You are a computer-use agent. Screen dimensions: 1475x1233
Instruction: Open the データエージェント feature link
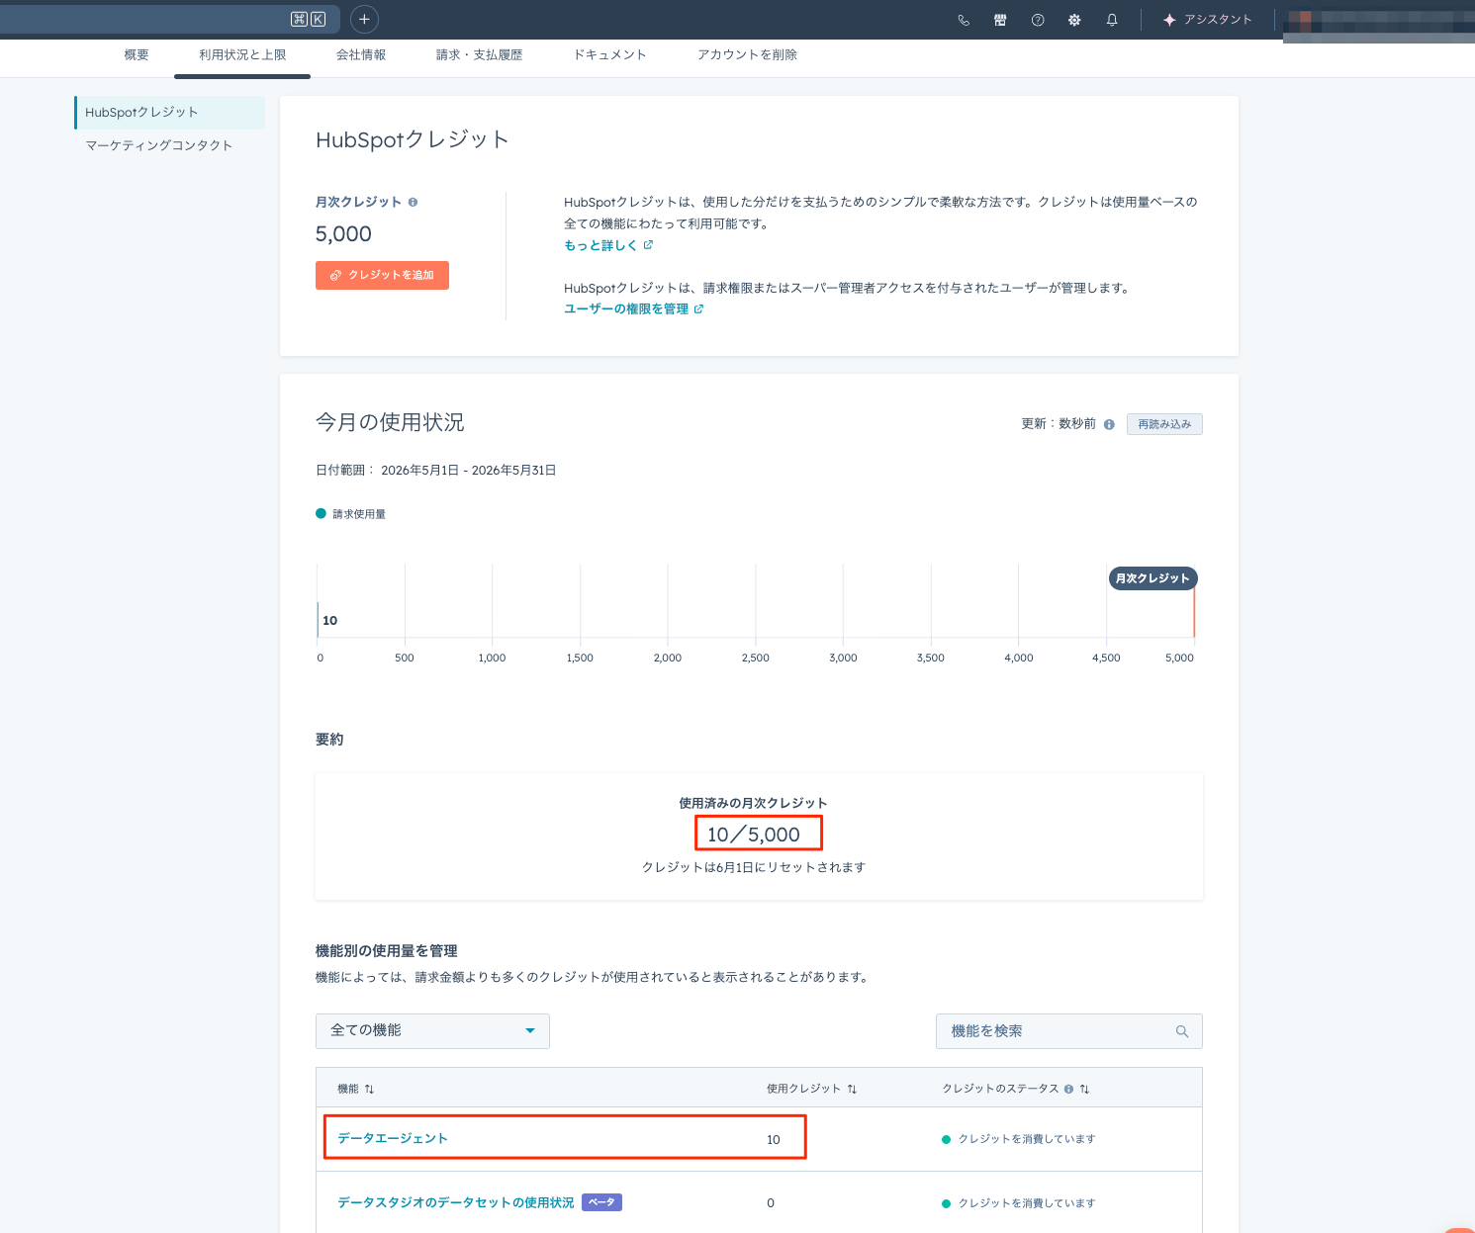tap(393, 1139)
